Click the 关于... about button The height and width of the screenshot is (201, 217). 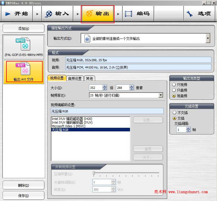point(148,157)
